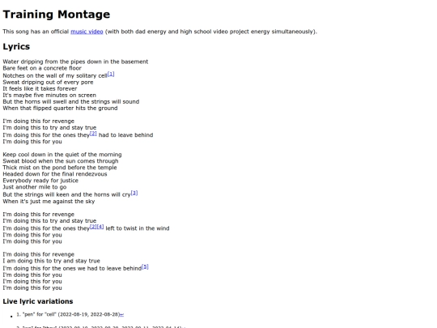This screenshot has width=437, height=328.
Task: Open the official music video link
Action: click(87, 32)
